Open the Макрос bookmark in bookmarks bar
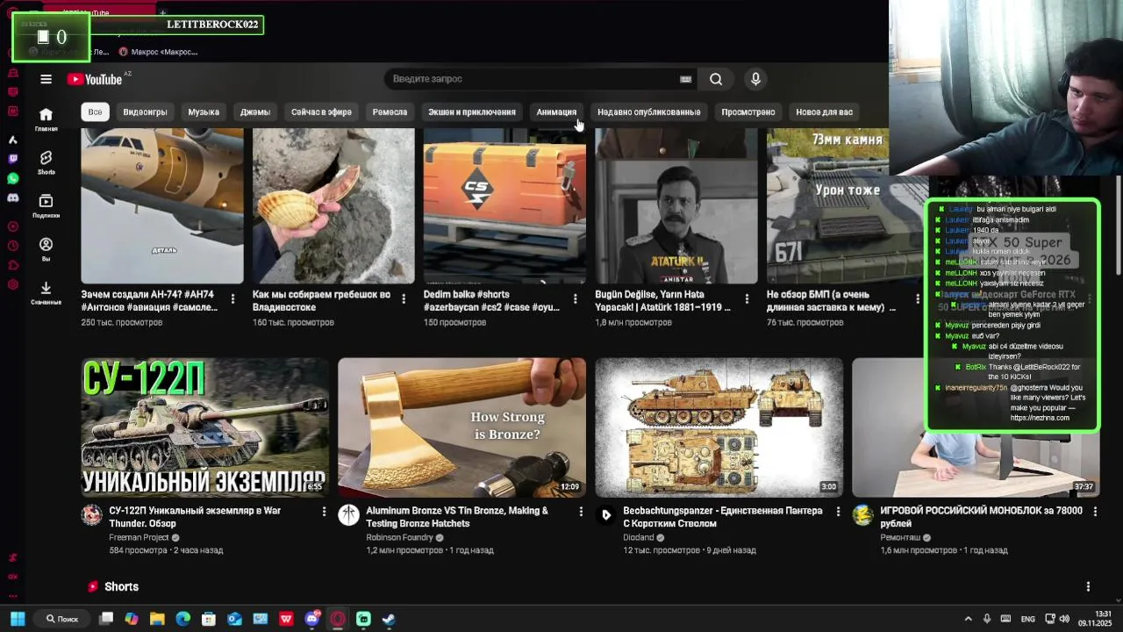 pos(158,52)
